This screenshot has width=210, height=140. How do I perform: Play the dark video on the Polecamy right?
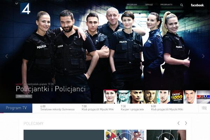coord(166,135)
